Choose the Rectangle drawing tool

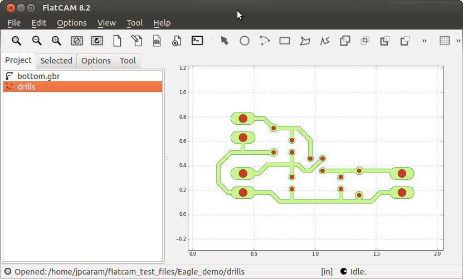285,41
